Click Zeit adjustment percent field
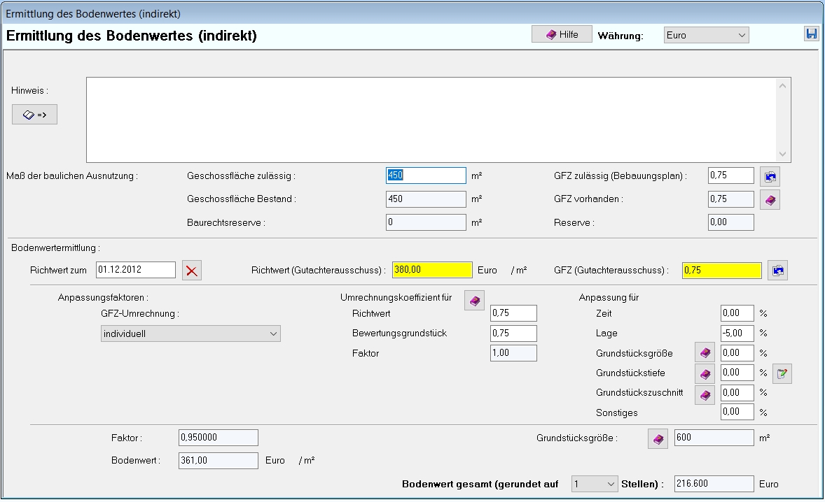825x502 pixels. (x=737, y=313)
